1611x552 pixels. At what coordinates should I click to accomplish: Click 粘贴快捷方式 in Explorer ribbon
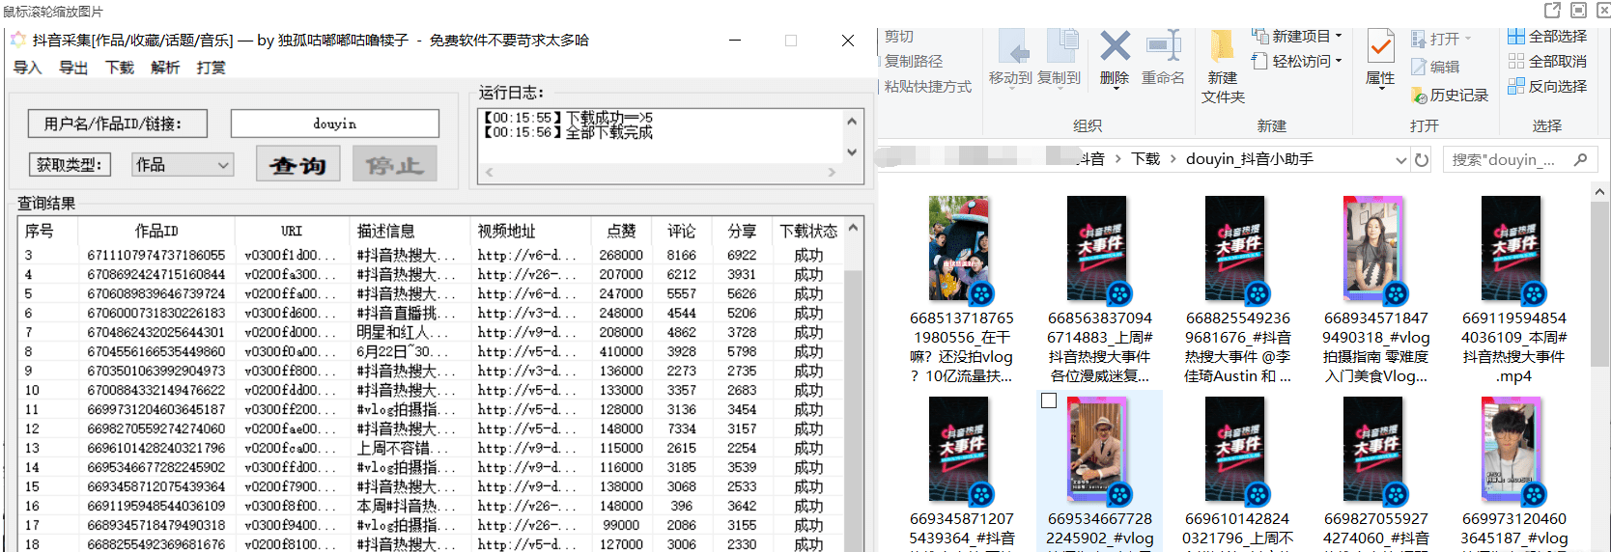[928, 86]
